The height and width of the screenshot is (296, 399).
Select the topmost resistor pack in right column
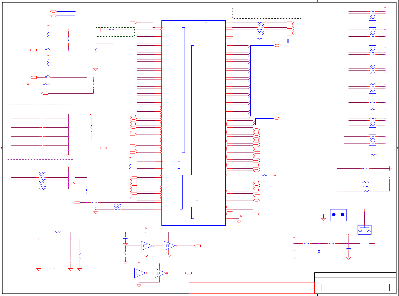tap(373, 15)
